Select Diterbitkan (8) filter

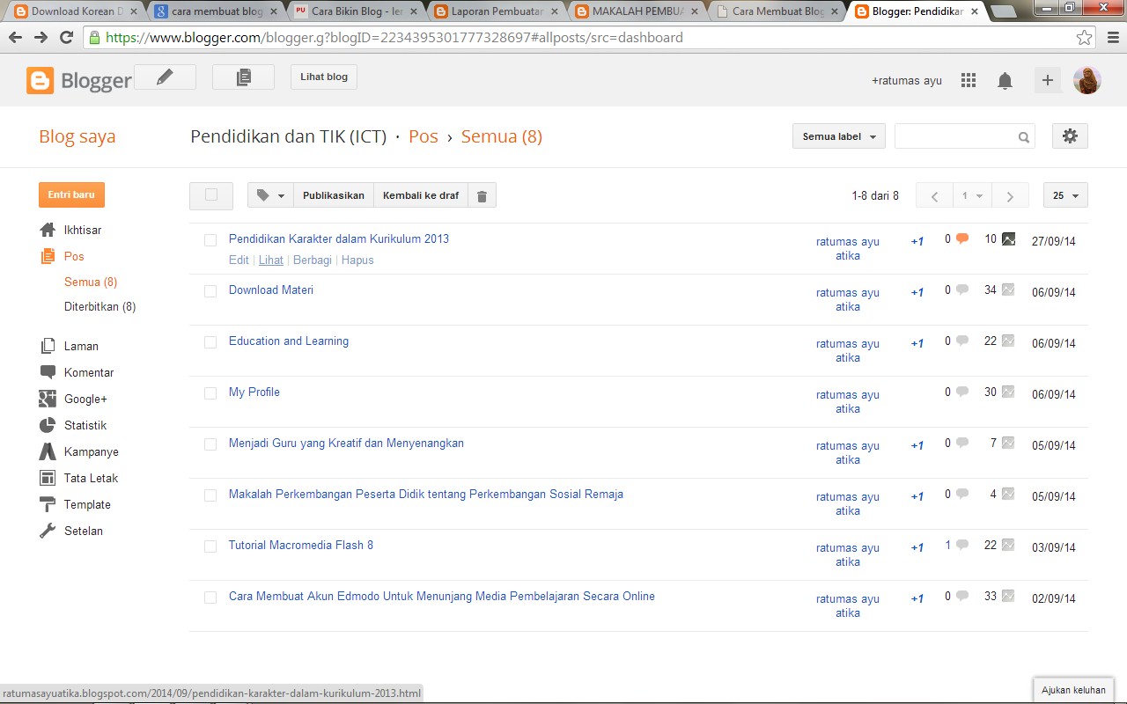pos(99,307)
